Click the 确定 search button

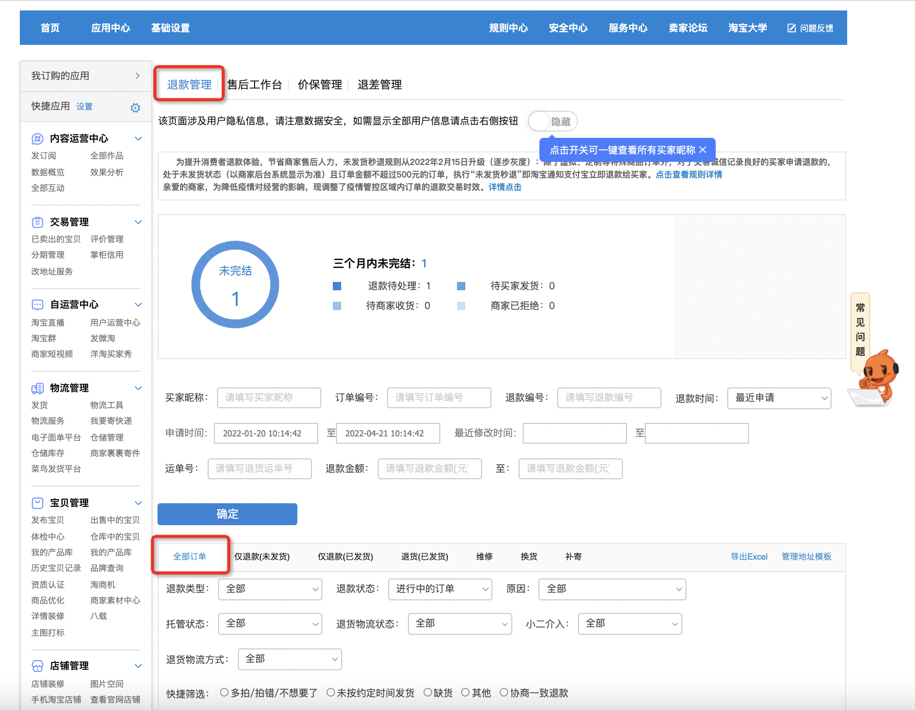point(227,514)
